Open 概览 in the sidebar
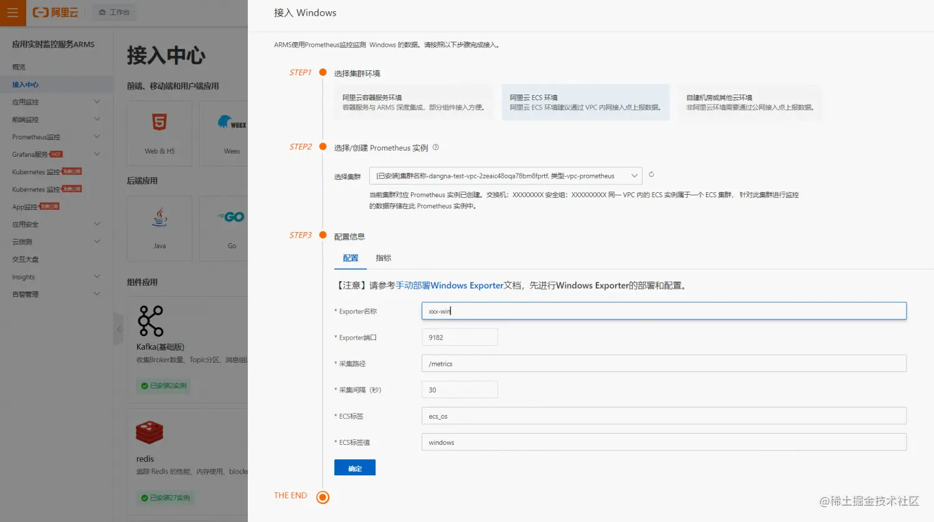 click(x=19, y=67)
